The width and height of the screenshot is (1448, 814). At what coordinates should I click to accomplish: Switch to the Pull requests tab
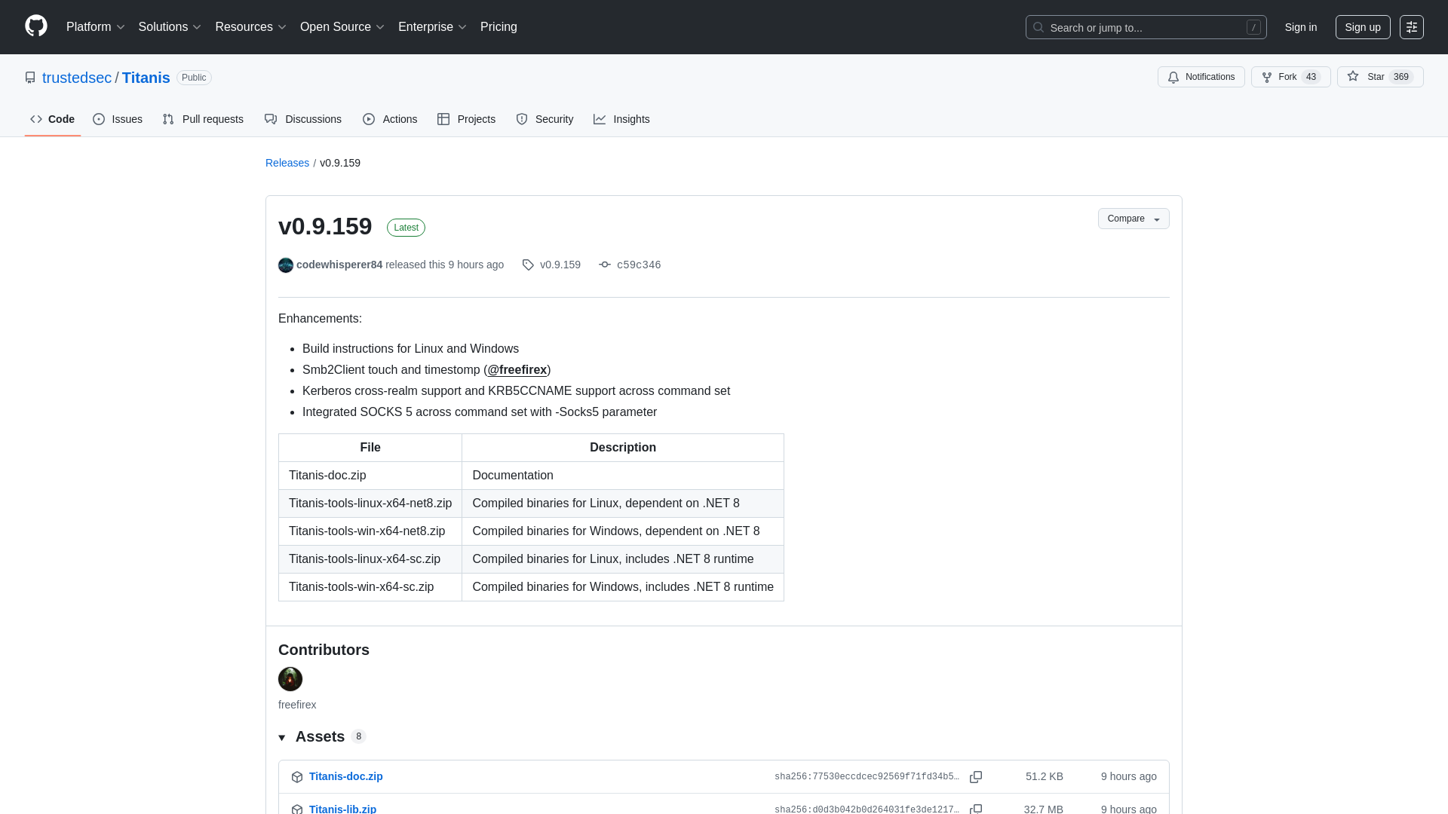(202, 118)
